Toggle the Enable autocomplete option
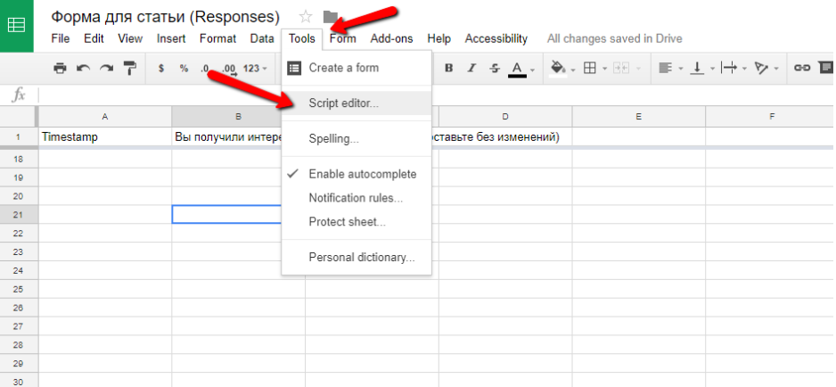 click(362, 174)
